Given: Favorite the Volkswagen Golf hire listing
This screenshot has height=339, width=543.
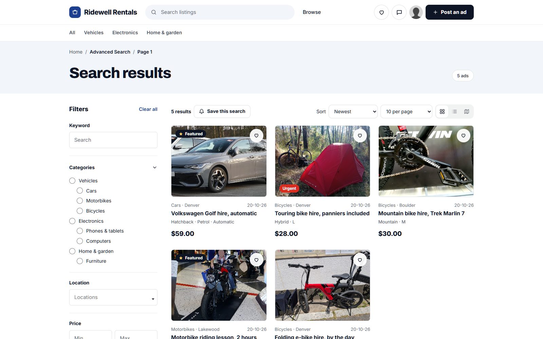Looking at the screenshot, I should (x=257, y=136).
